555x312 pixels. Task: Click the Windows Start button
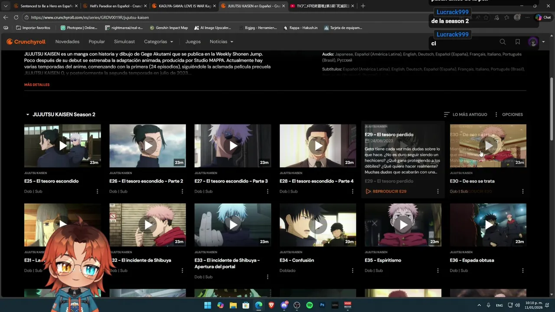coord(208,305)
